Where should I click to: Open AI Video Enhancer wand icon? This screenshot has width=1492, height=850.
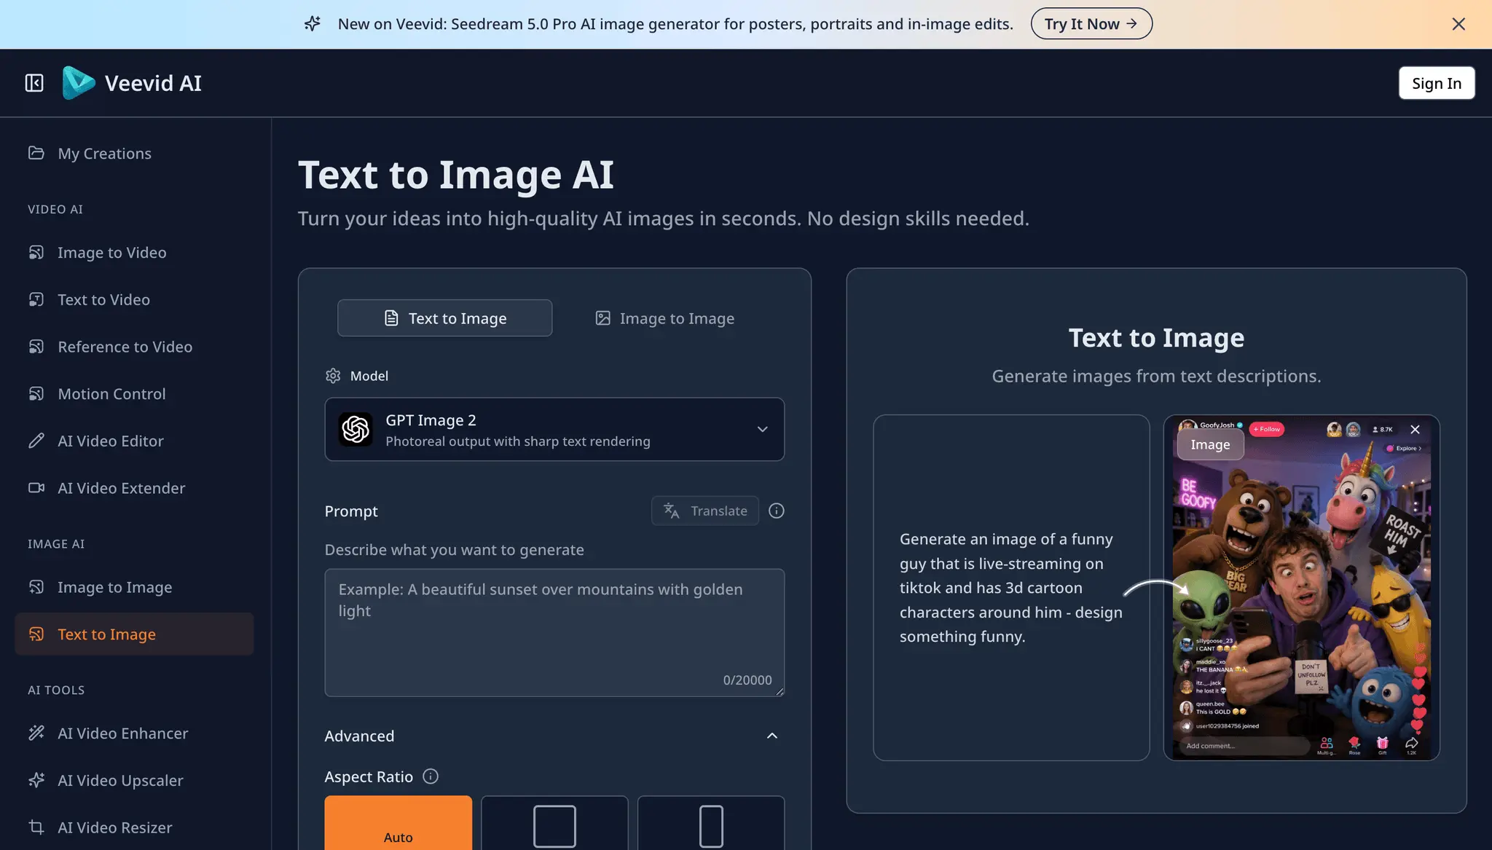36,733
